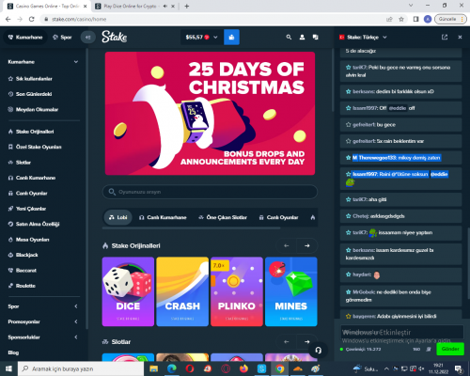Collapse the Kumarhane sidebar section
The image size is (470, 376).
coord(76,62)
